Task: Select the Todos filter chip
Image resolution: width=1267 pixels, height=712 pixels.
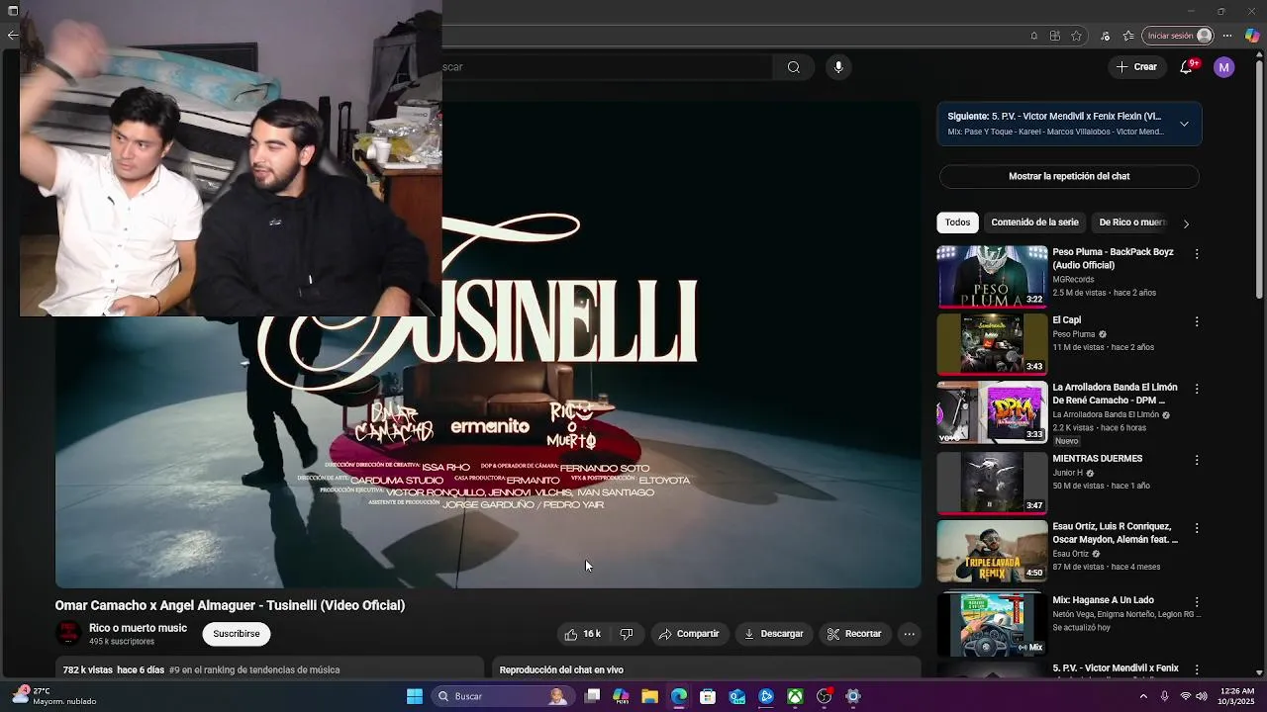Action: (957, 222)
